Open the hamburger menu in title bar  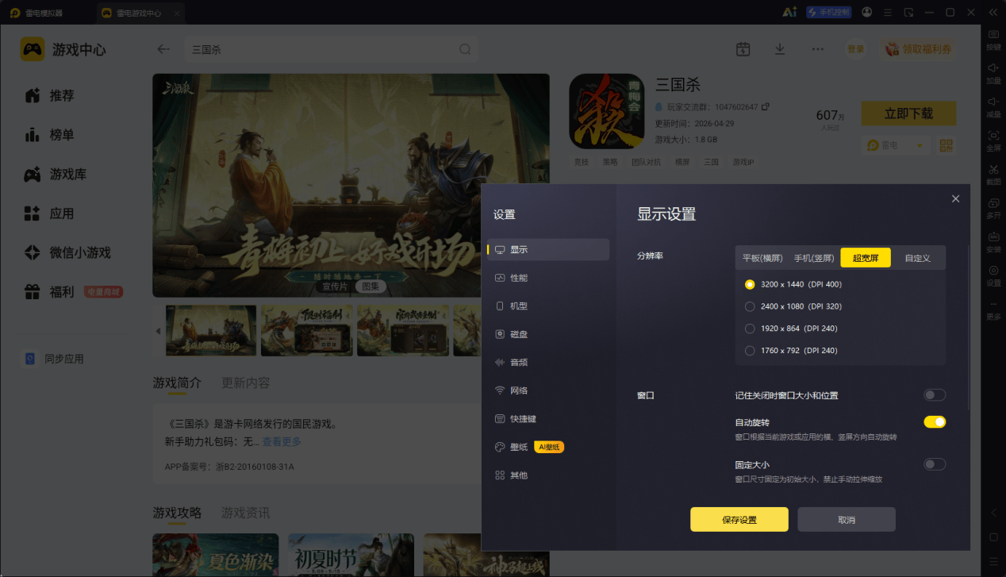click(x=888, y=12)
